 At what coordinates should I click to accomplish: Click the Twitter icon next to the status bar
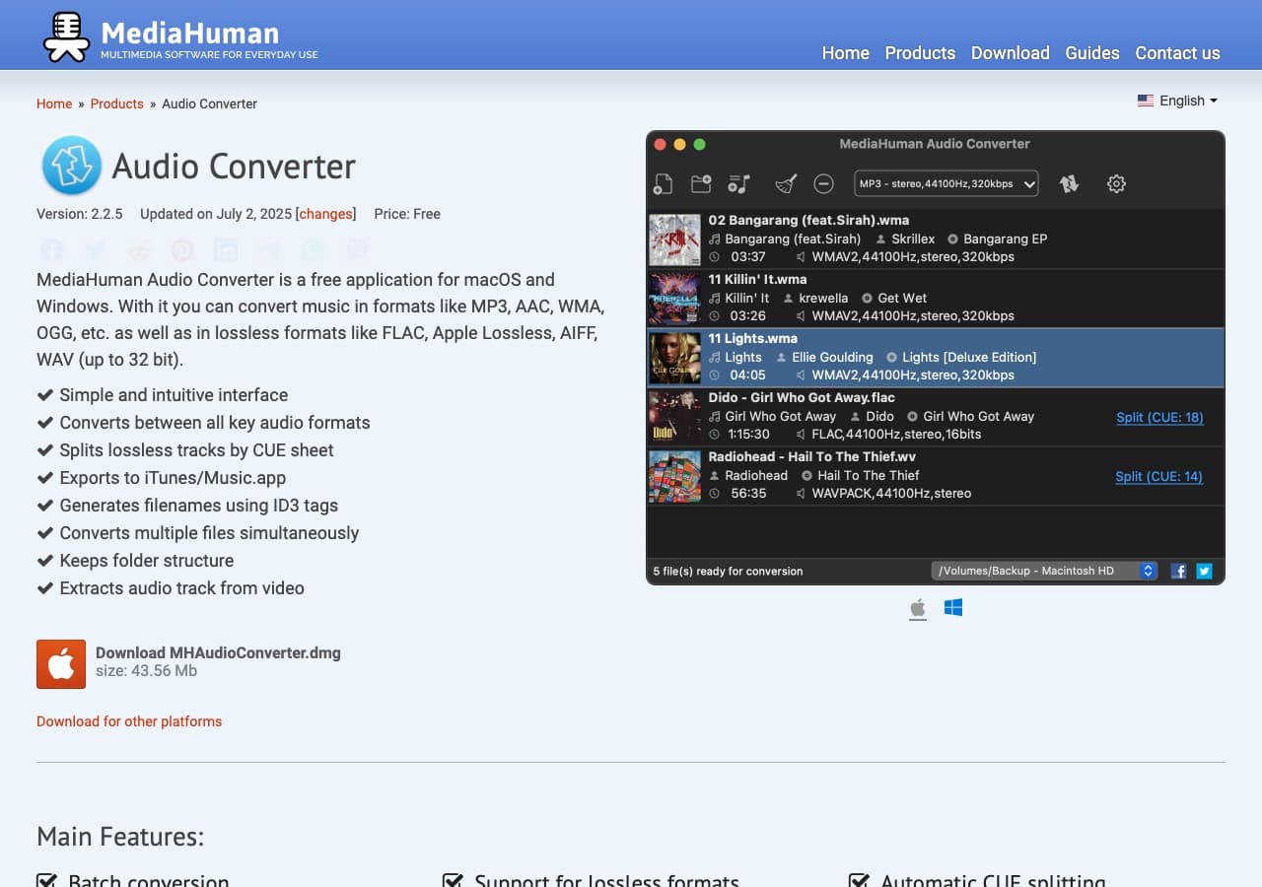click(x=1203, y=571)
